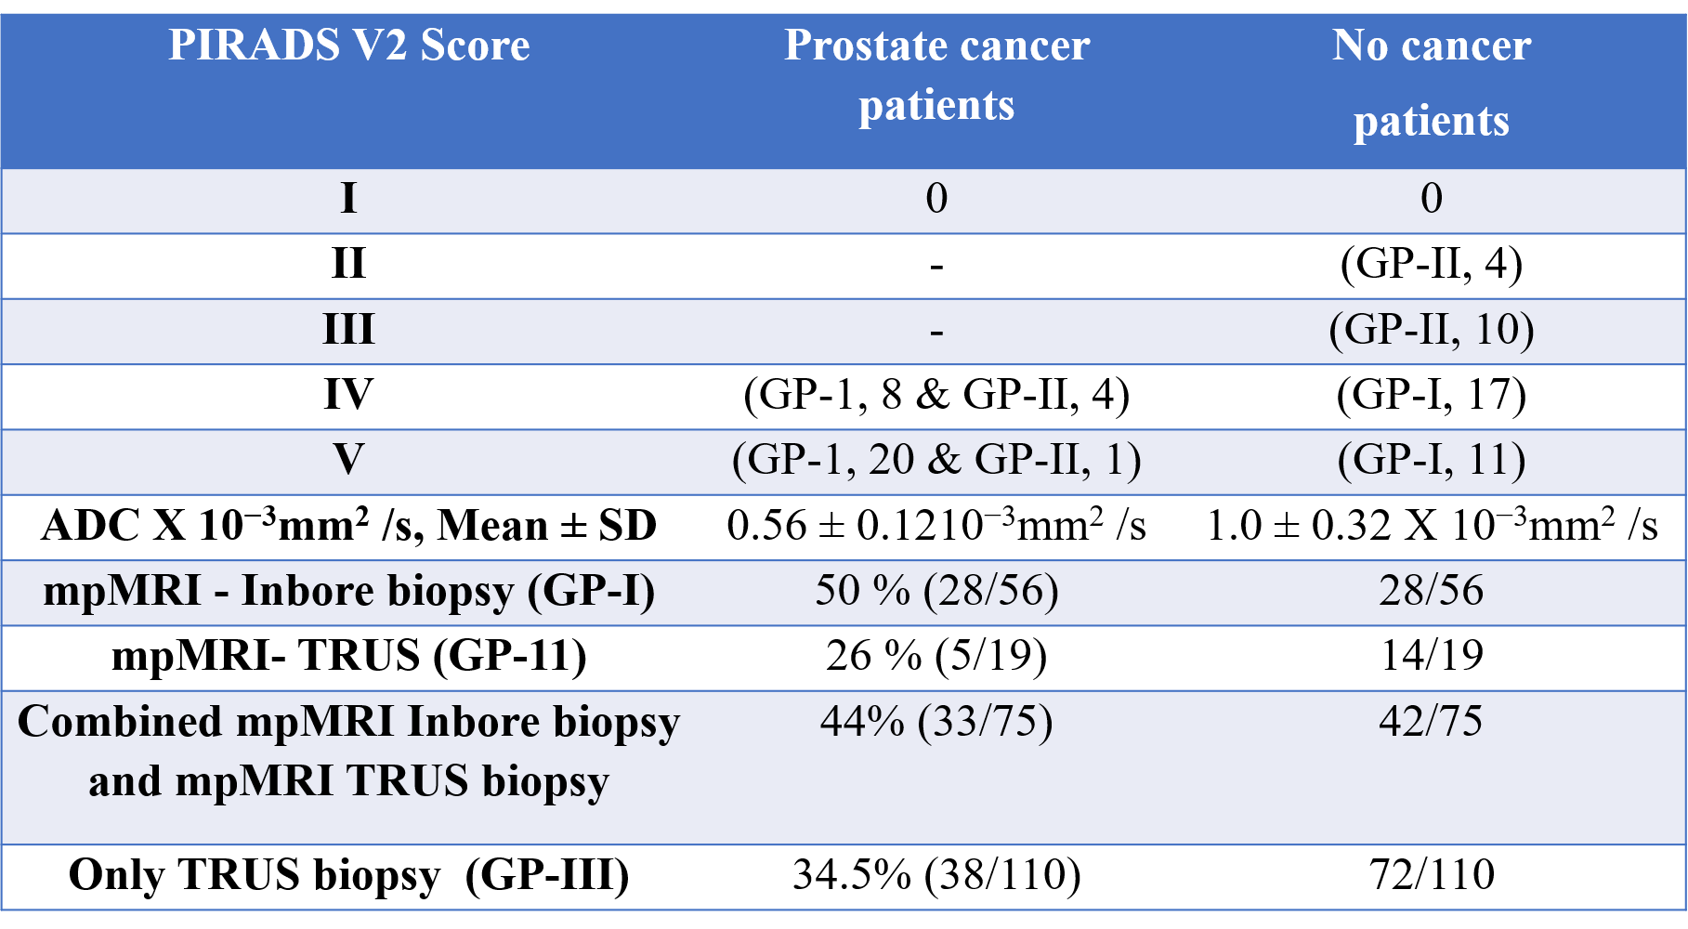The image size is (1688, 929).
Task: Select the (GP-II, 10) cell
Action: 1431,330
